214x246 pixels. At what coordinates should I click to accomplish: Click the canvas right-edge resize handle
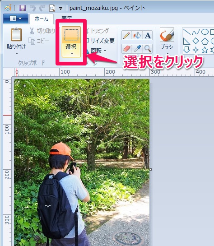pyautogui.click(x=151, y=169)
